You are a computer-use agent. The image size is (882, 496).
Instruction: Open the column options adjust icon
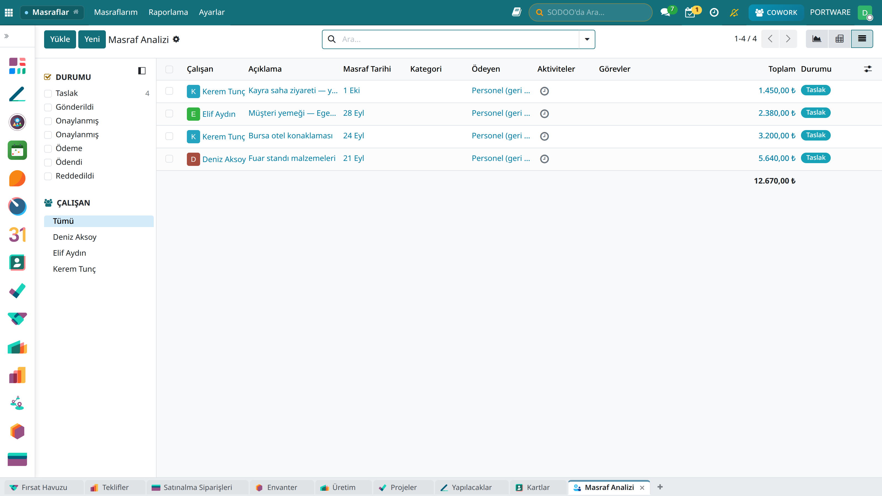868,69
